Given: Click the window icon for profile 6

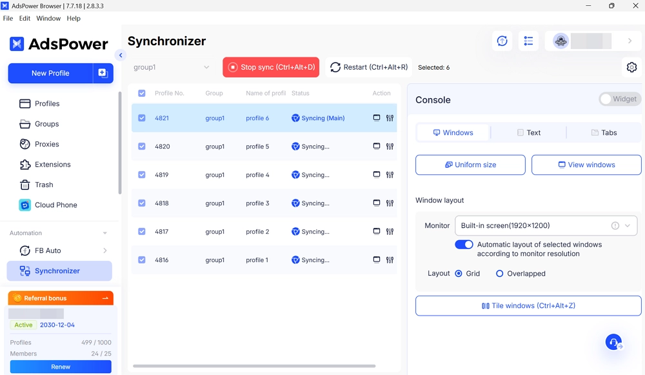Looking at the screenshot, I should tap(377, 118).
